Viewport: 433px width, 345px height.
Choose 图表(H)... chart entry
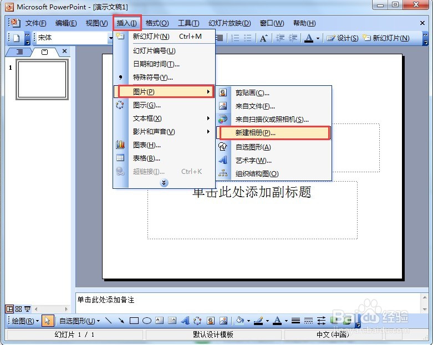click(164, 145)
